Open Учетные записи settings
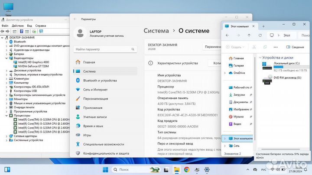Image resolution: width=312 pixels, height=175 pixels. [x=105, y=117]
